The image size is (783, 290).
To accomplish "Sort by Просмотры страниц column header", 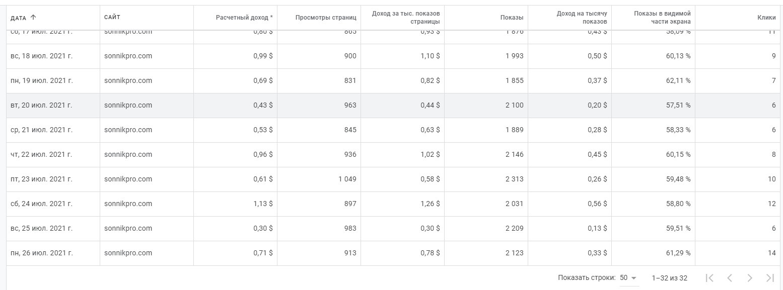I will click(x=326, y=18).
